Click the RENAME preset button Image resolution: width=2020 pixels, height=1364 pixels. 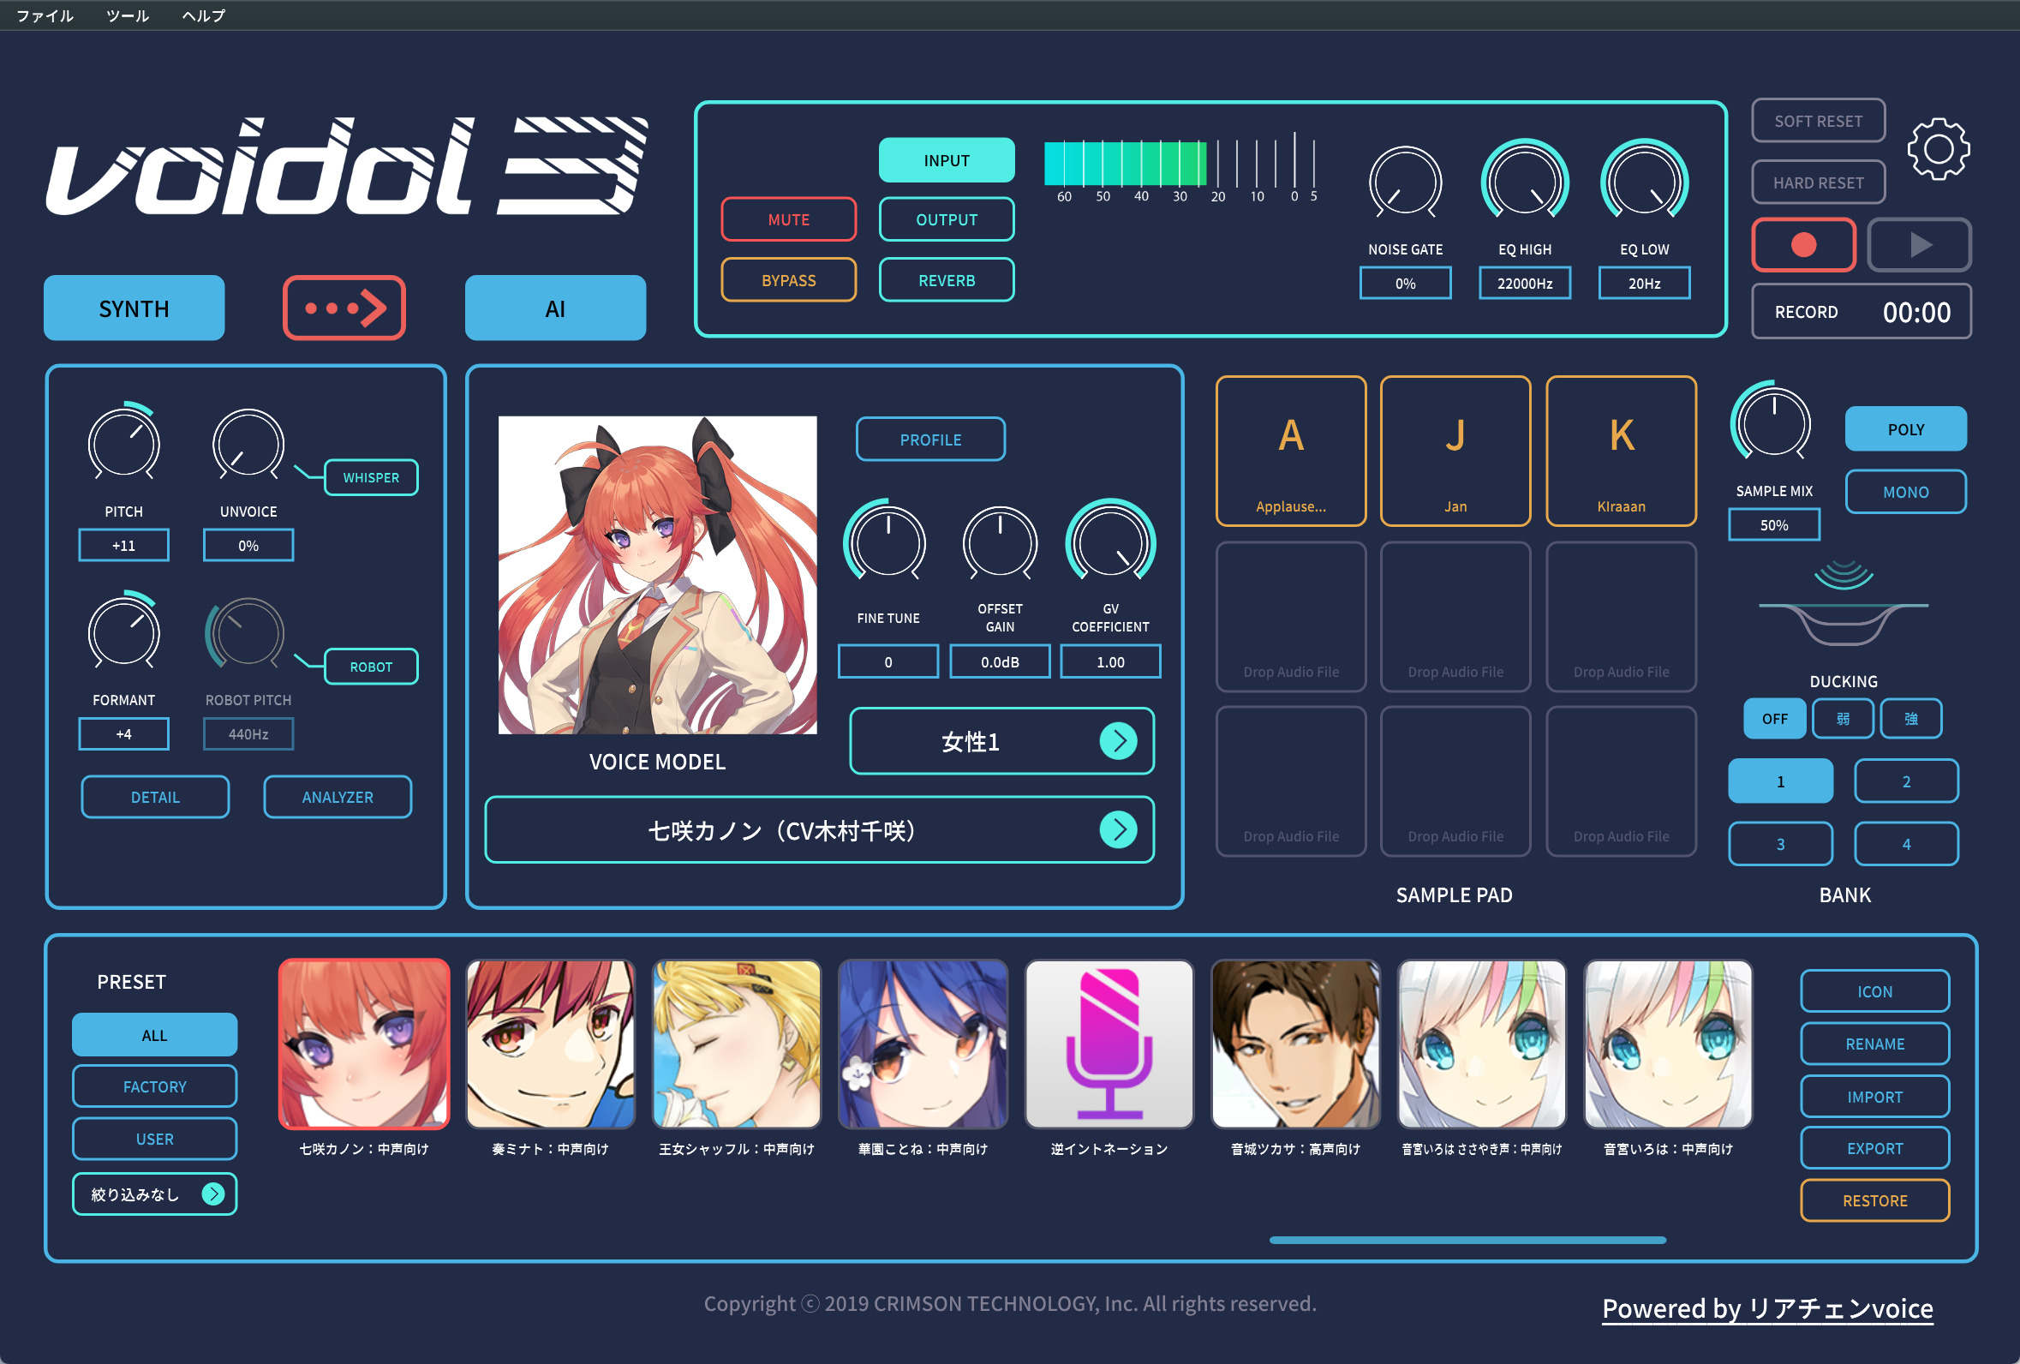[x=1875, y=1044]
